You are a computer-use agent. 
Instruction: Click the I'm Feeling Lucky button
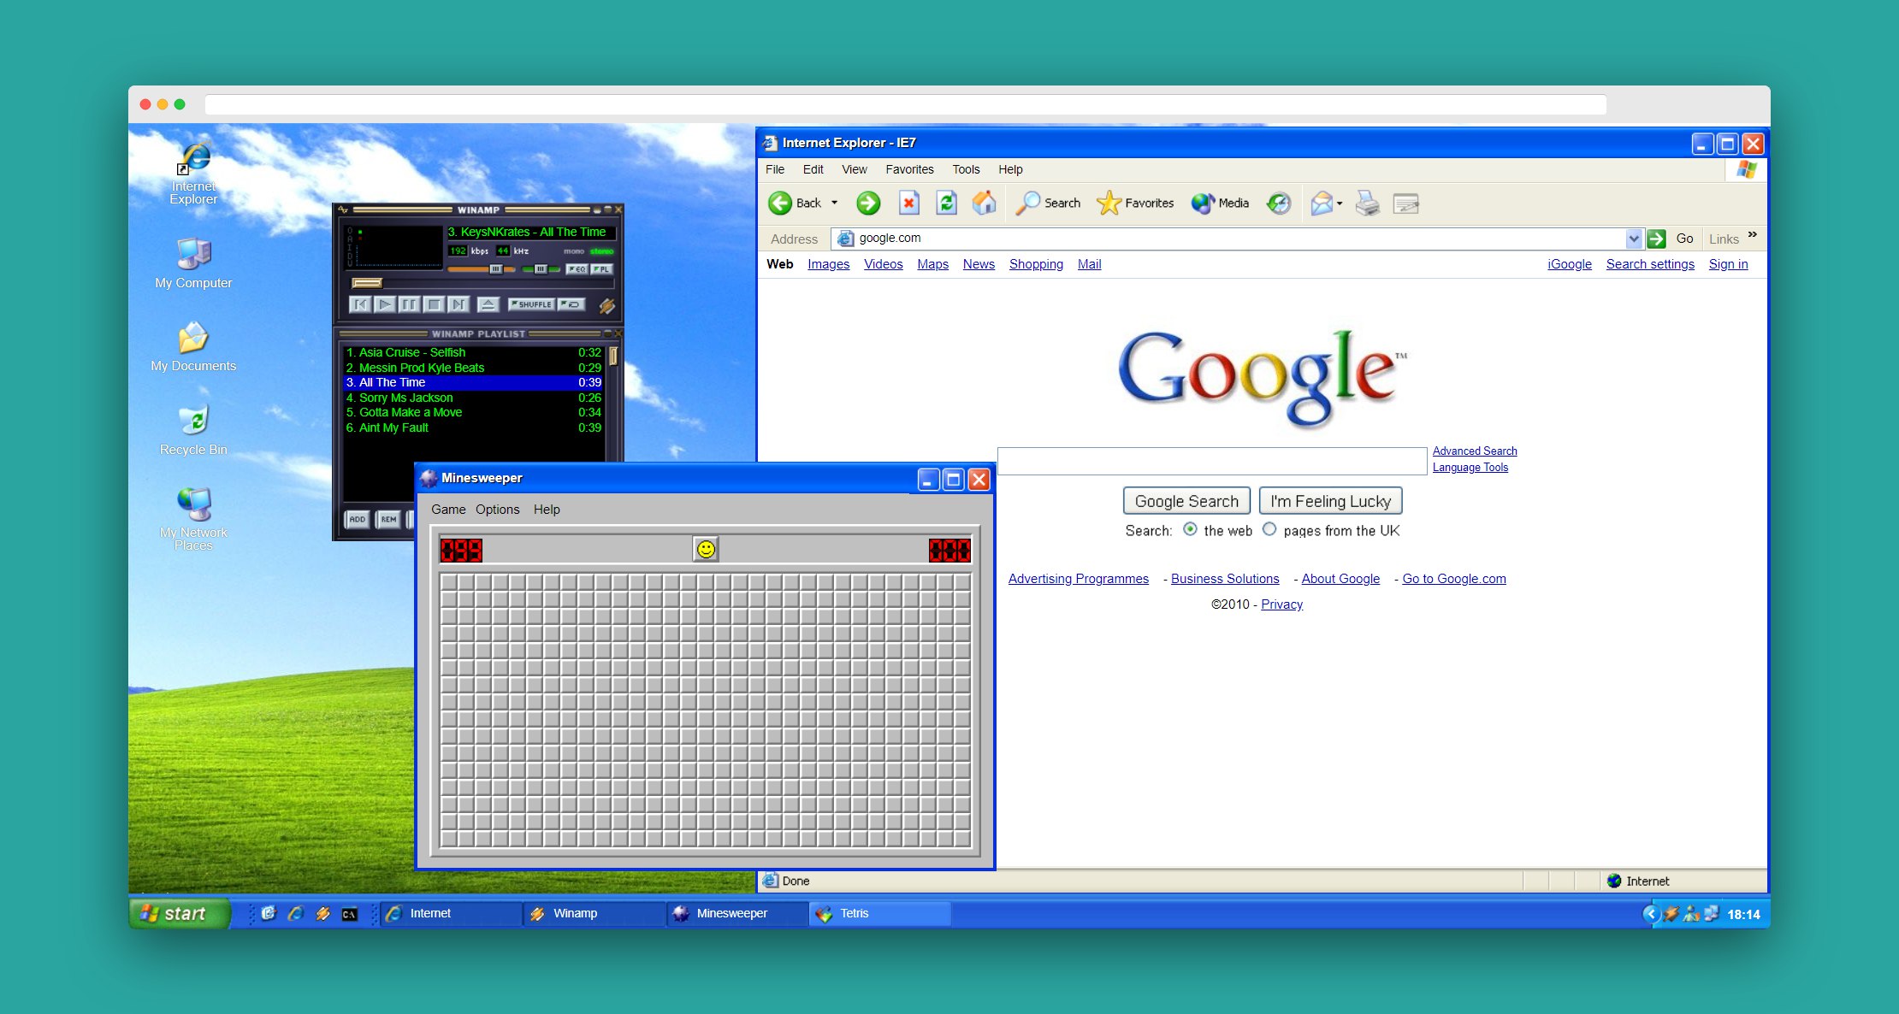(x=1330, y=501)
